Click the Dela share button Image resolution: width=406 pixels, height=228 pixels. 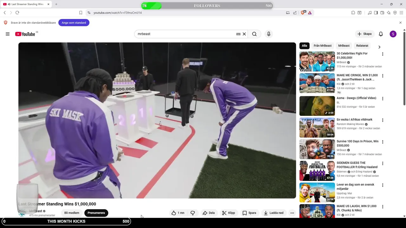point(209,213)
